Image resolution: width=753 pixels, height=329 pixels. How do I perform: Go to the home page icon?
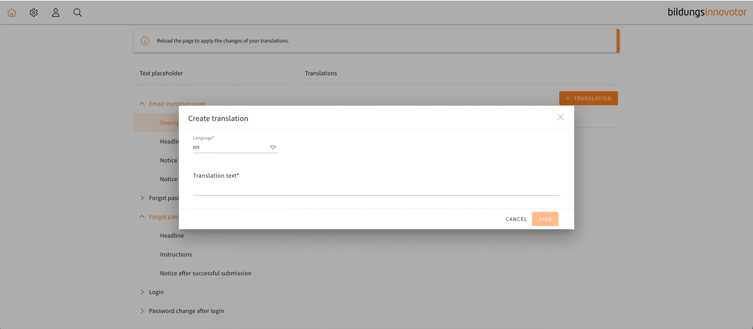pyautogui.click(x=12, y=13)
